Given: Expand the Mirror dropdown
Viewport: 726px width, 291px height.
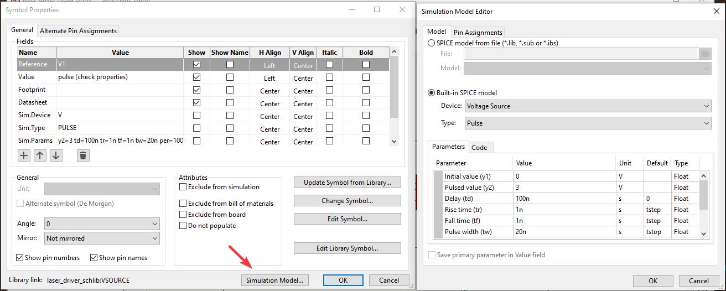Looking at the screenshot, I should tap(102, 238).
